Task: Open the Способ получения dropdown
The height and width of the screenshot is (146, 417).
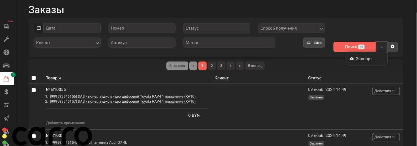Action: (x=292, y=28)
